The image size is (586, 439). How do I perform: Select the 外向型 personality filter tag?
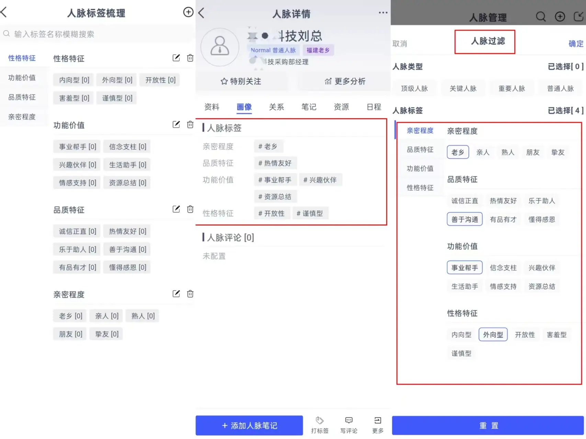pyautogui.click(x=493, y=335)
